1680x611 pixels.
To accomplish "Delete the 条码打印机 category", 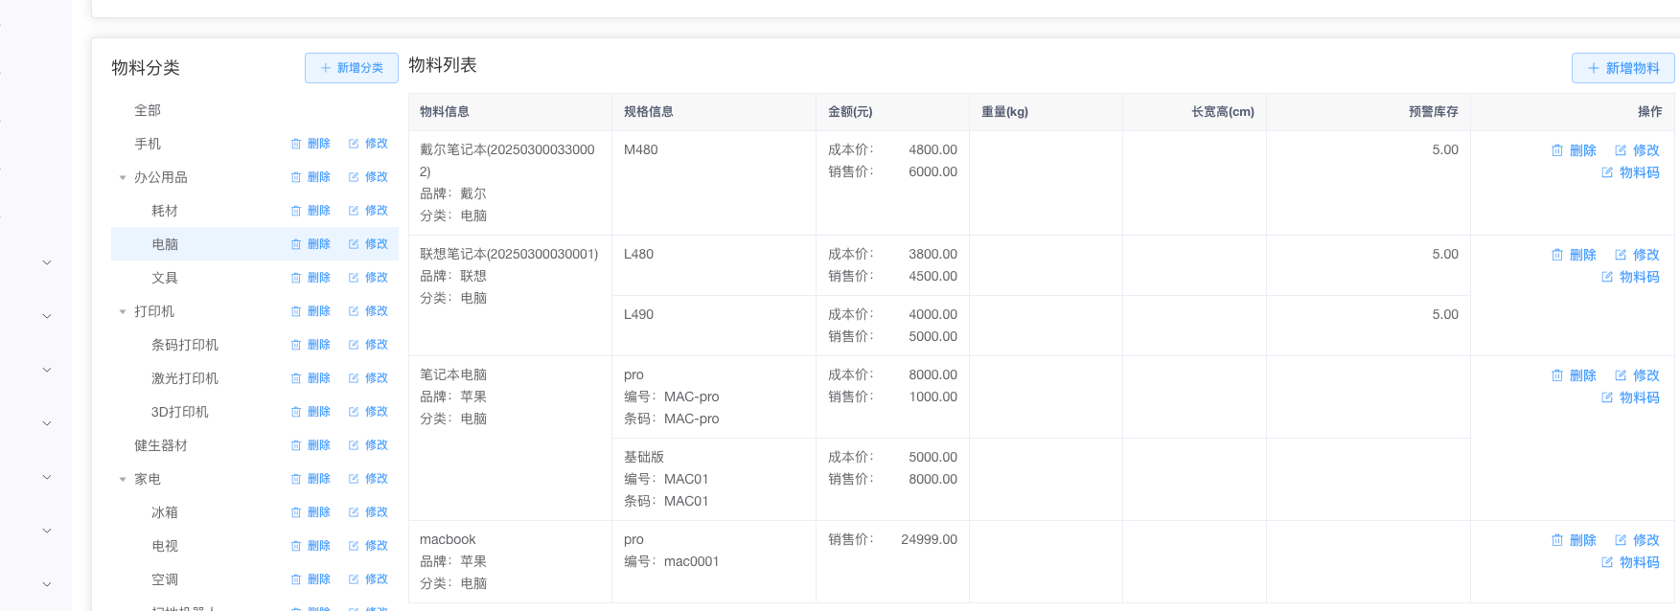I will pyautogui.click(x=311, y=345).
